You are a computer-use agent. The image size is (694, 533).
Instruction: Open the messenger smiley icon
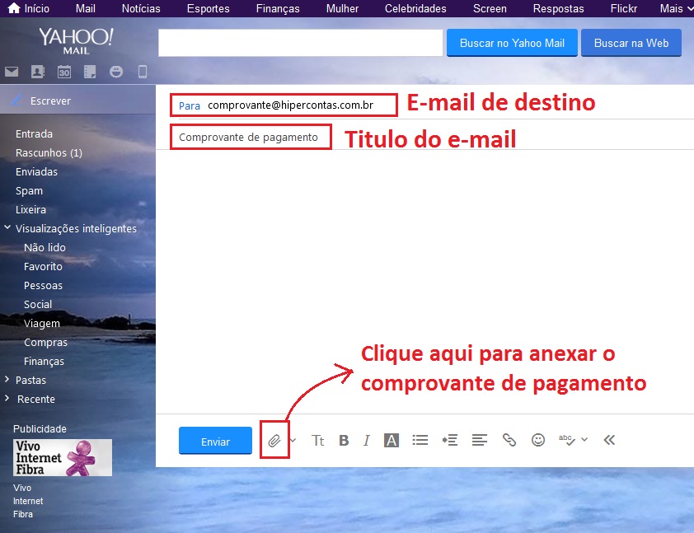click(x=116, y=71)
